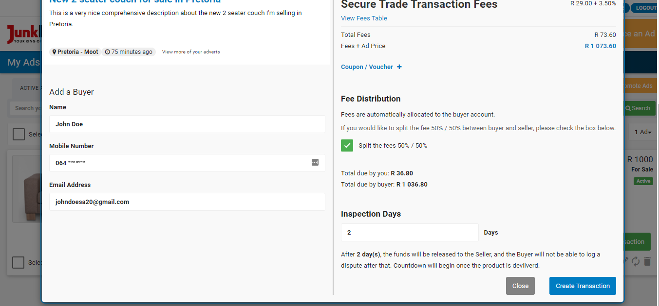Click the magnifier Search button
The width and height of the screenshot is (659, 306).
(x=639, y=108)
